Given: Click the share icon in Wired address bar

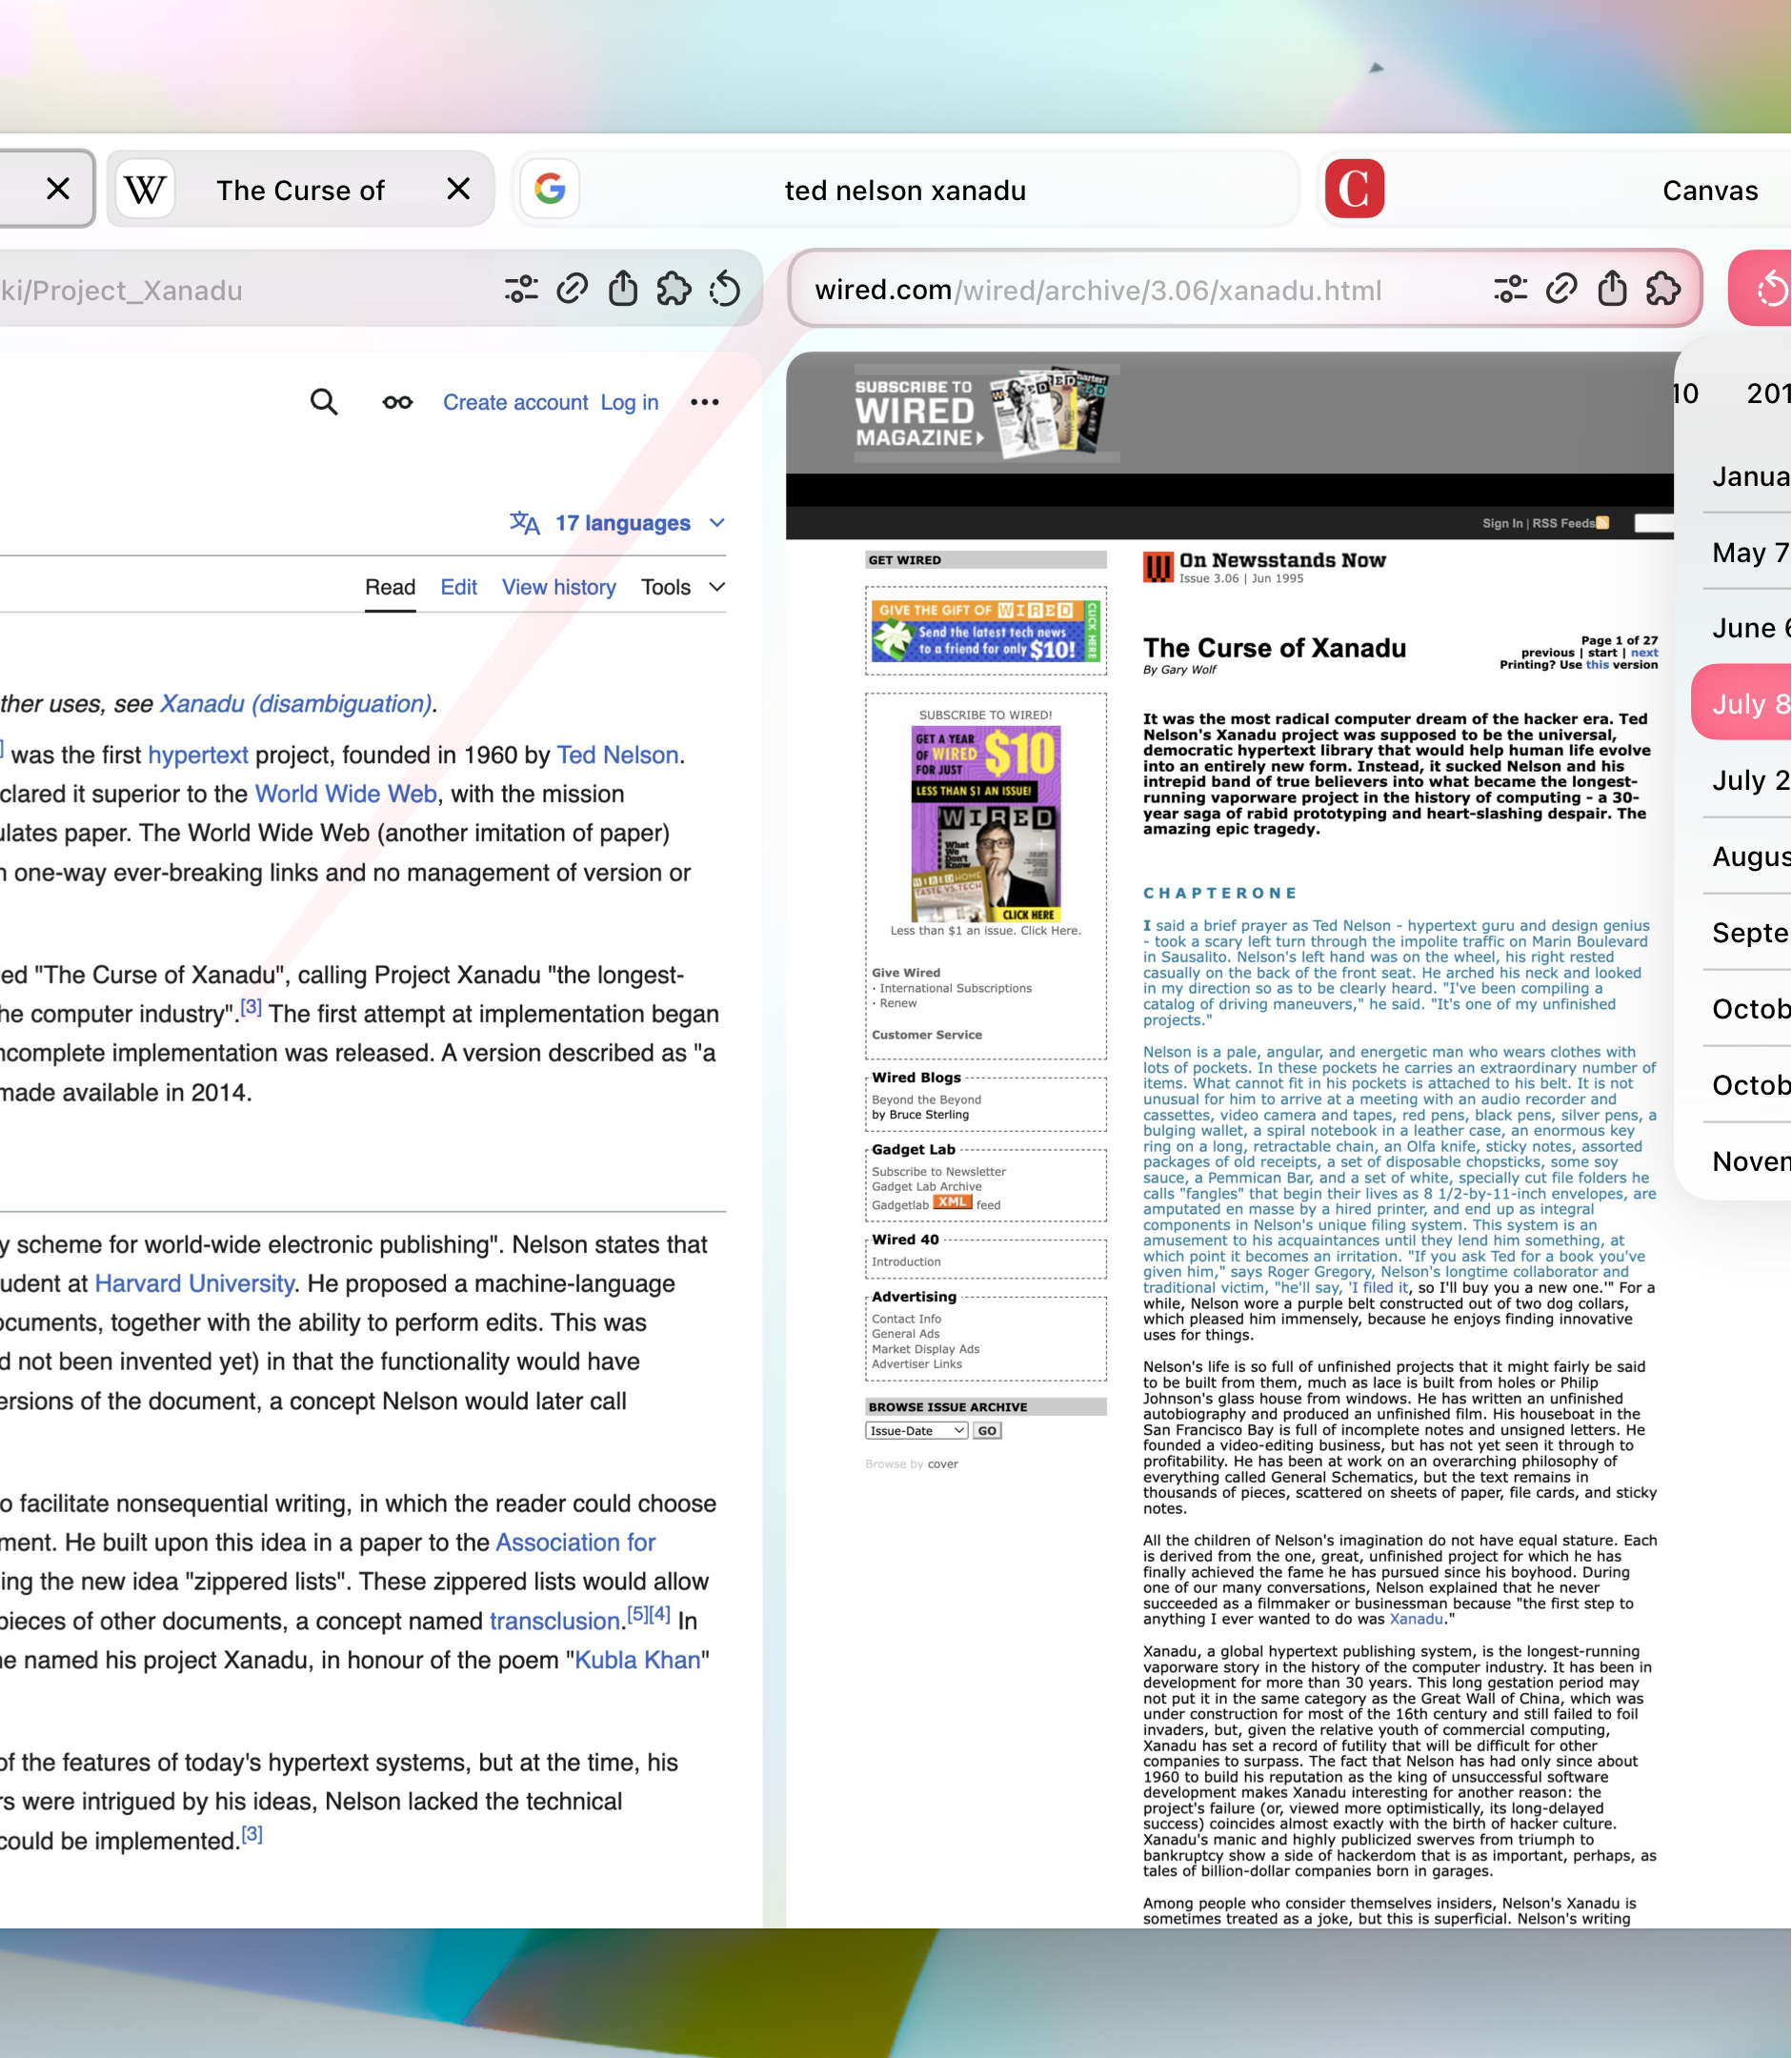Looking at the screenshot, I should (1611, 290).
